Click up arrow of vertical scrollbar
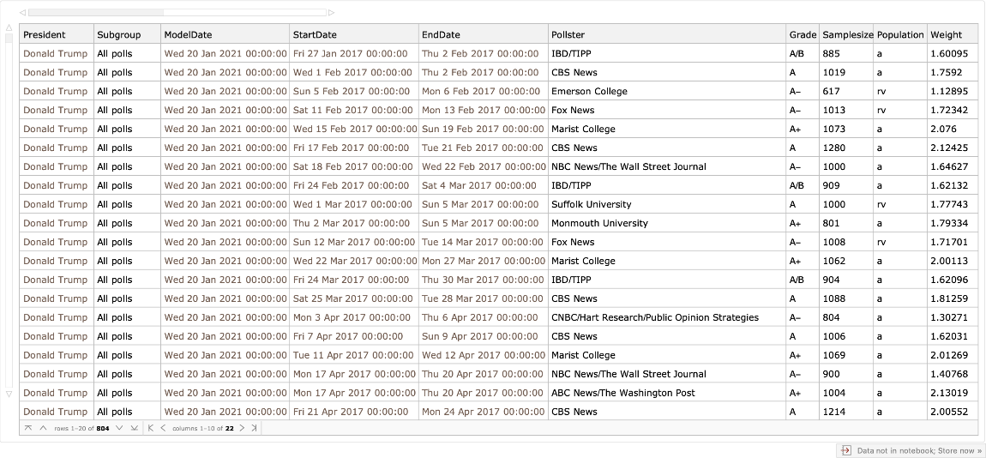 pos(9,27)
